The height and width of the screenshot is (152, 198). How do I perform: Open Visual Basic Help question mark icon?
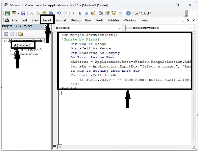(x=128, y=13)
